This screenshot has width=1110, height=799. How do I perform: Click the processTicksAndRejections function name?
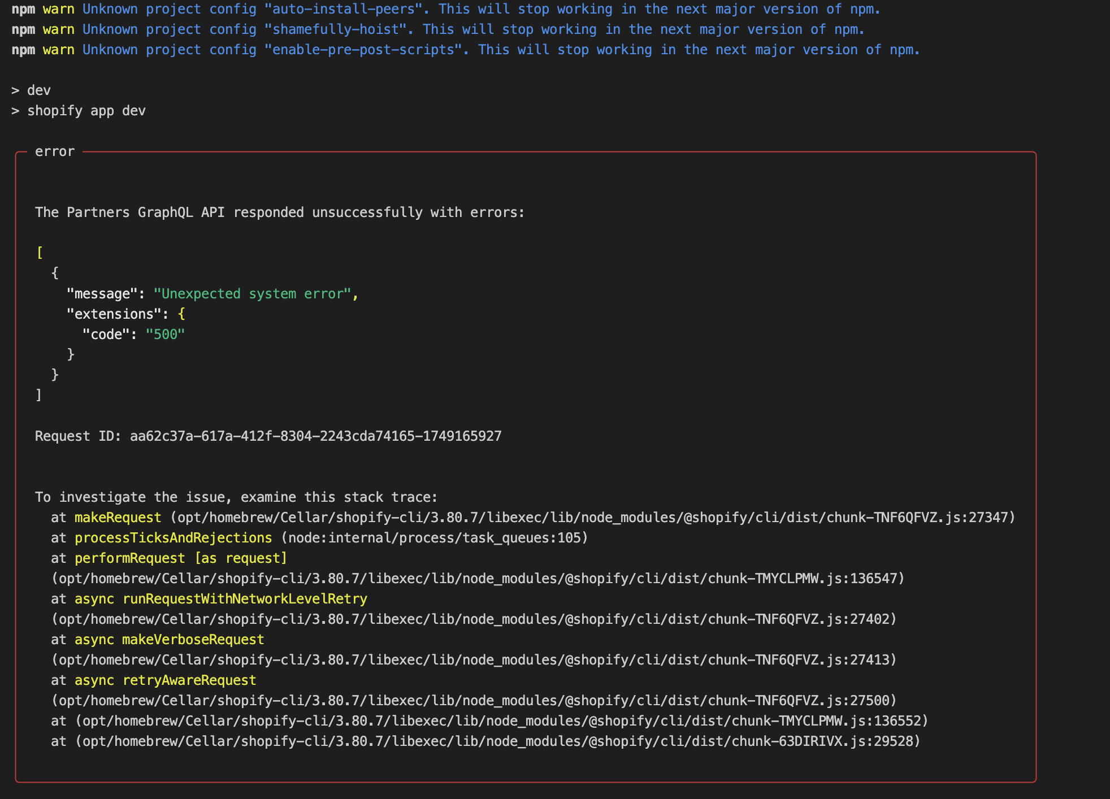tap(173, 538)
